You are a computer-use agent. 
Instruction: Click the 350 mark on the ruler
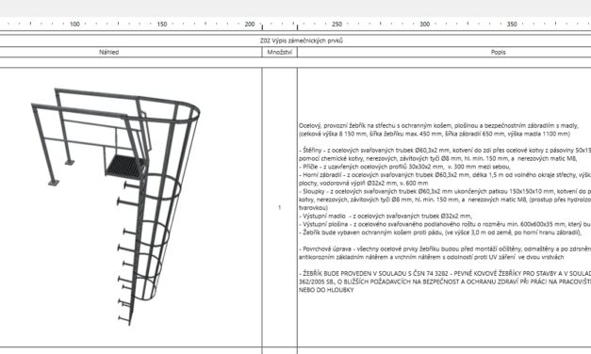pyautogui.click(x=512, y=24)
